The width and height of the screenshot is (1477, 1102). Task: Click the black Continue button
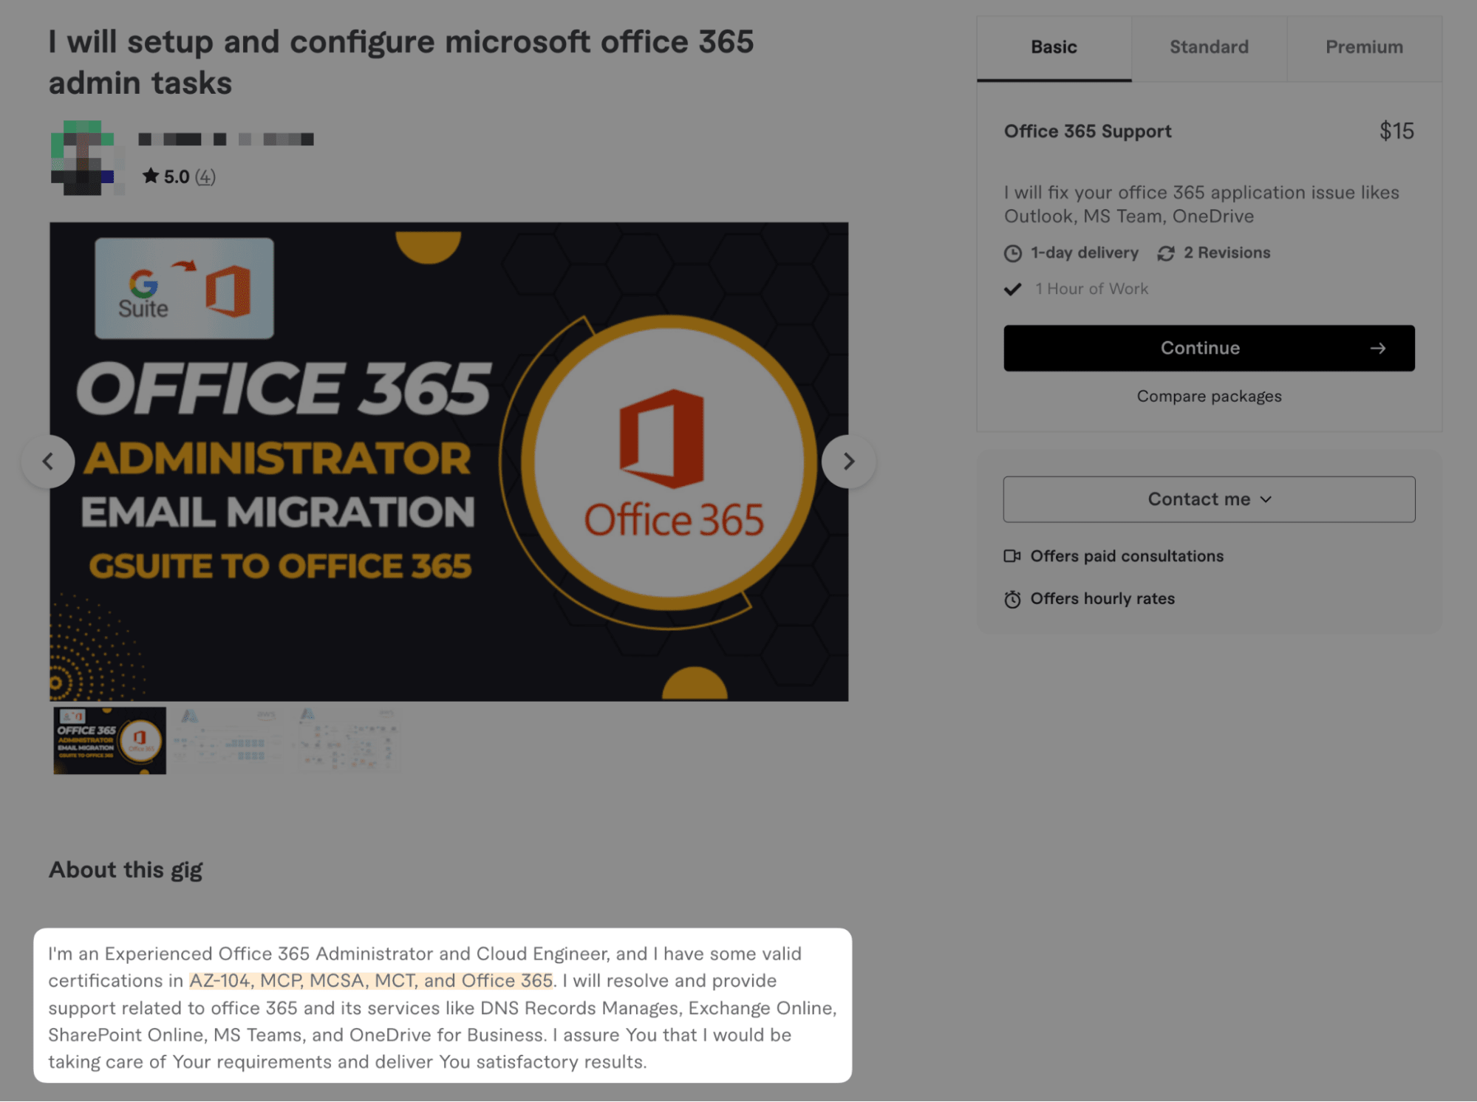(x=1209, y=348)
